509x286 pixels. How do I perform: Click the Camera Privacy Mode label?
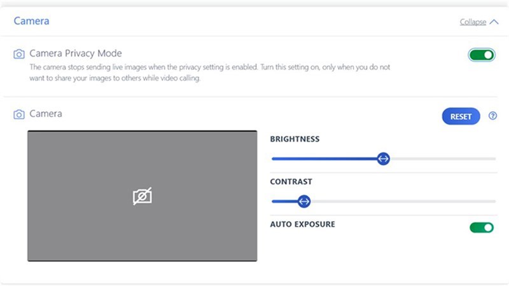tap(76, 53)
